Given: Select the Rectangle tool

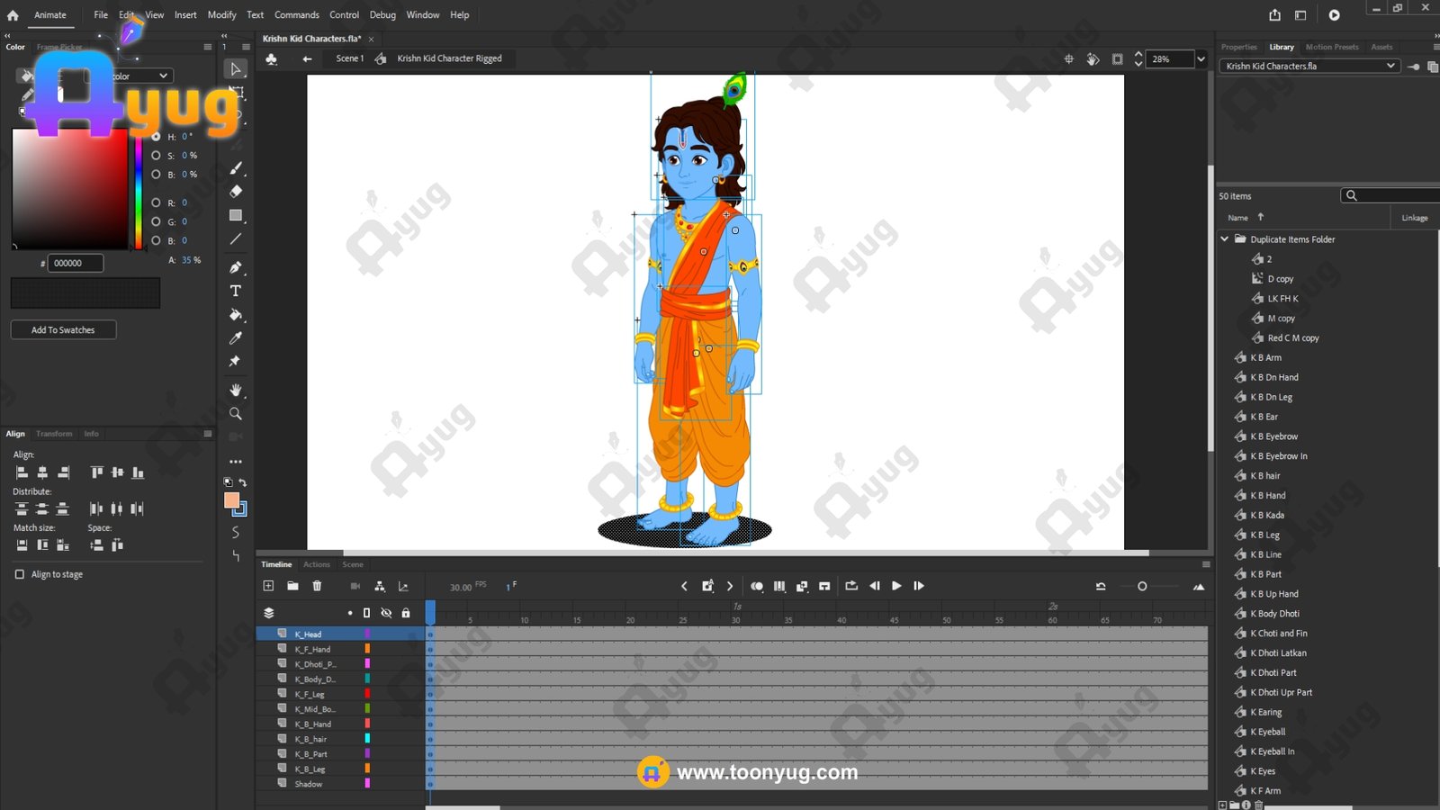Looking at the screenshot, I should 236,215.
